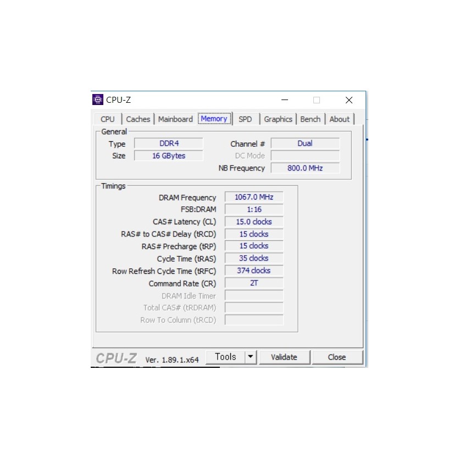
Task: Click the Row Refresh Cycle Time (tRFC) label
Action: click(164, 271)
